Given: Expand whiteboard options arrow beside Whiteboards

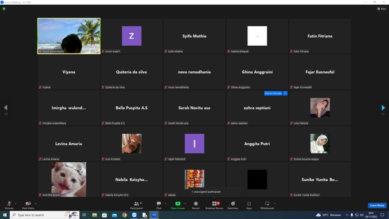Looking at the screenshot, I should (x=275, y=204).
